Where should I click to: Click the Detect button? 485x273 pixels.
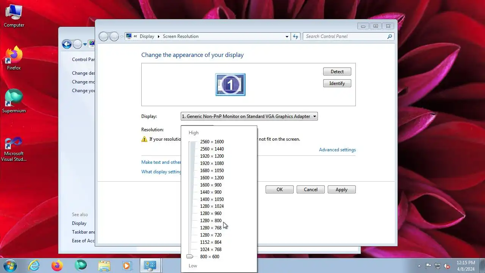337,72
